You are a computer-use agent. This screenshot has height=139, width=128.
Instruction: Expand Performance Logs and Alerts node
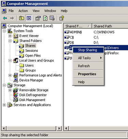point(10,75)
